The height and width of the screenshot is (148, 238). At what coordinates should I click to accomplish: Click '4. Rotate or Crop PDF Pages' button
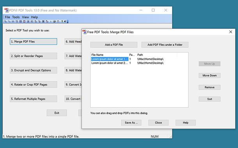(x=34, y=85)
